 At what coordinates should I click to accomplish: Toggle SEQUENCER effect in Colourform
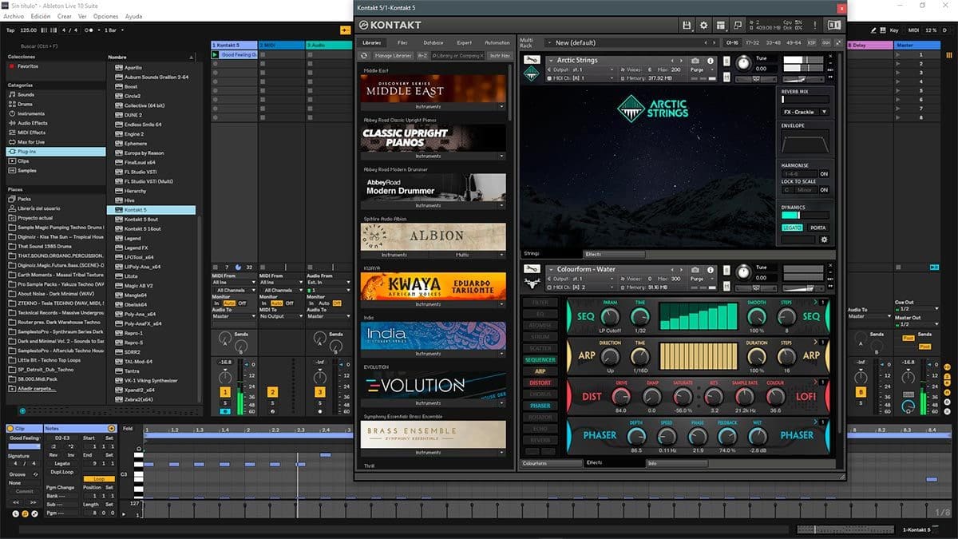(540, 360)
